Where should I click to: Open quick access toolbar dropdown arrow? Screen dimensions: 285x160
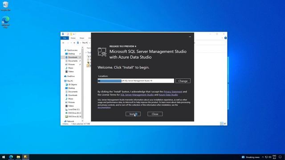74,34
